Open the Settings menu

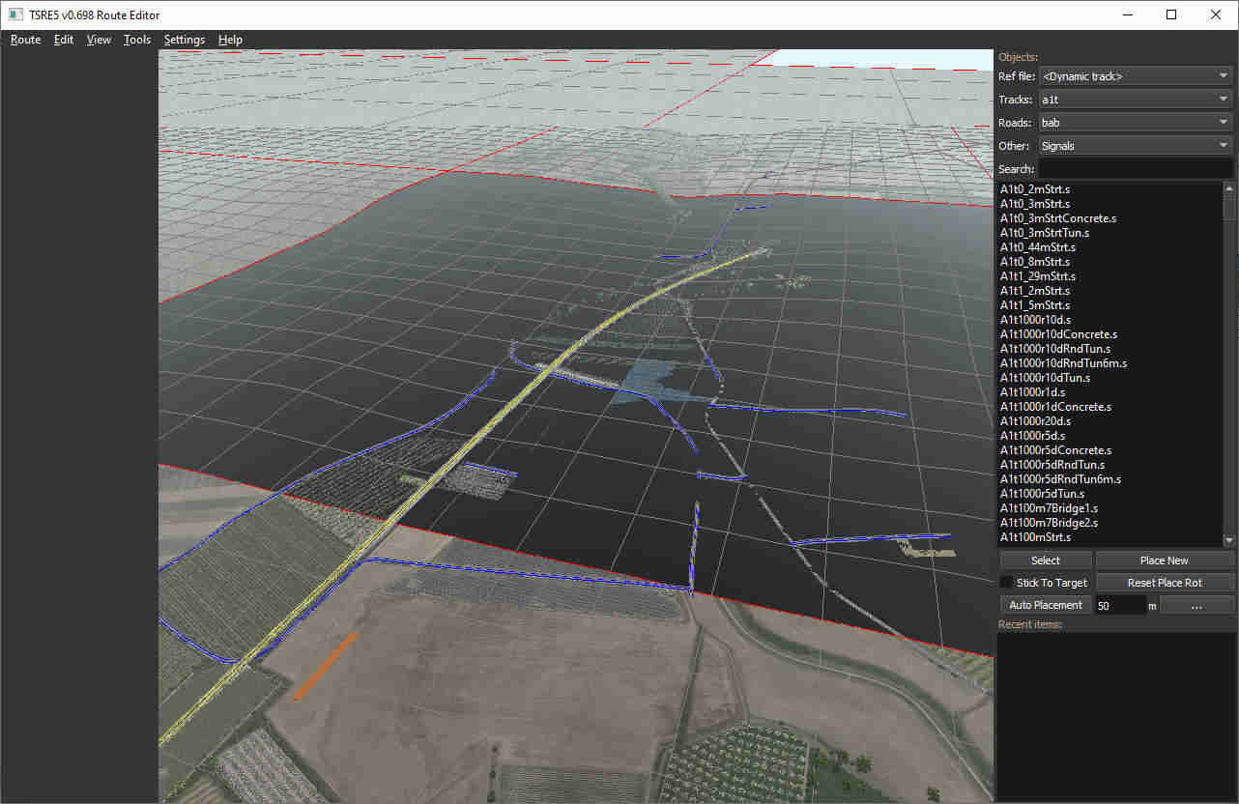[184, 40]
